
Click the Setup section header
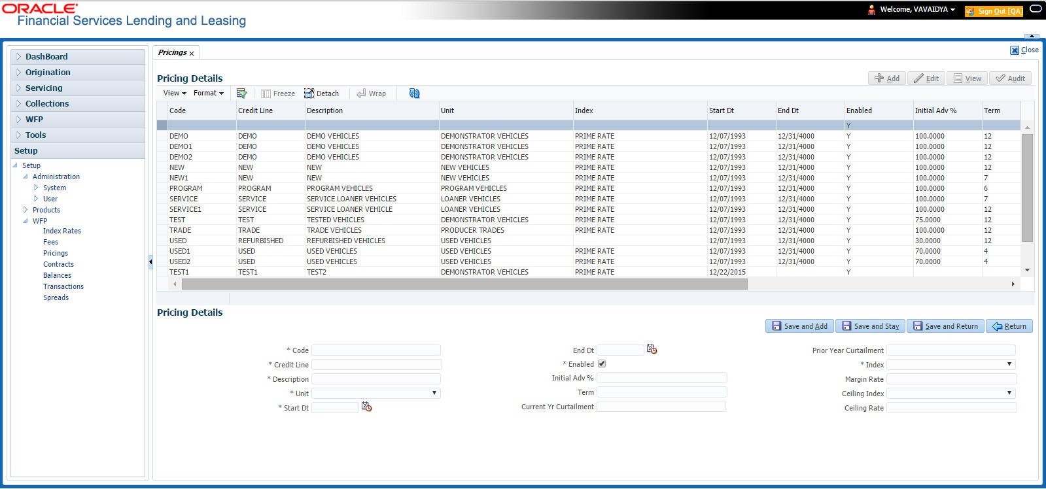pyautogui.click(x=78, y=150)
